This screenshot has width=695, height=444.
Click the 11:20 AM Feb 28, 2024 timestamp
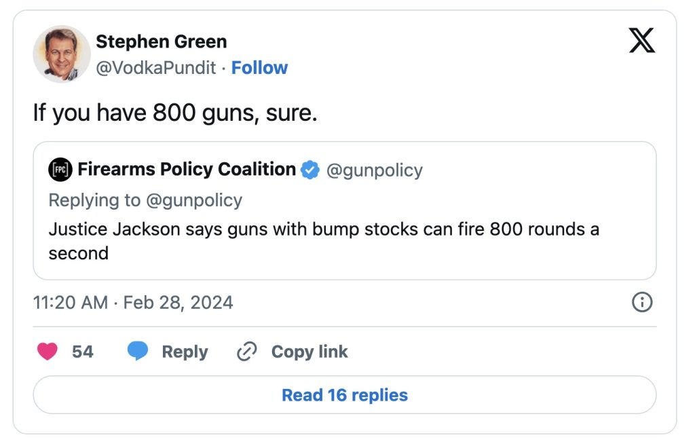click(x=133, y=302)
